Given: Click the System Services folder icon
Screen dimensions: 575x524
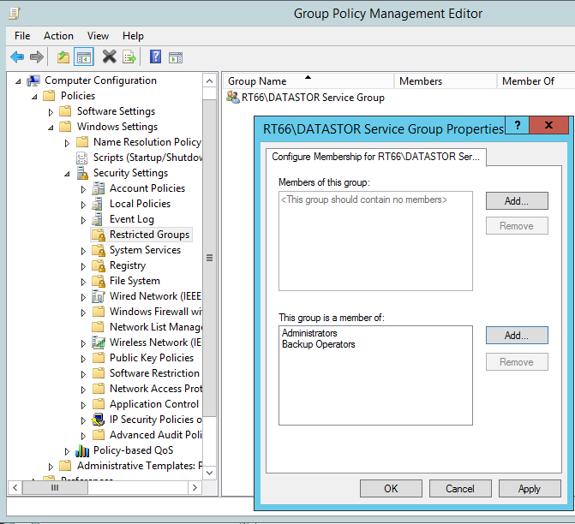Looking at the screenshot, I should [x=99, y=250].
